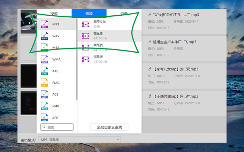Edit name of 【于谦灵魂rap】同...醉.mp3 via pencil
This screenshot has height=152, width=244.
tap(150, 96)
